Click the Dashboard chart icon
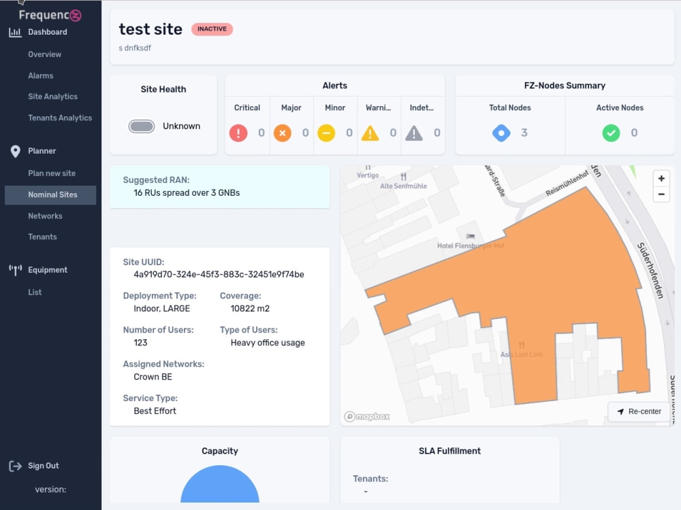The width and height of the screenshot is (681, 510). click(15, 32)
